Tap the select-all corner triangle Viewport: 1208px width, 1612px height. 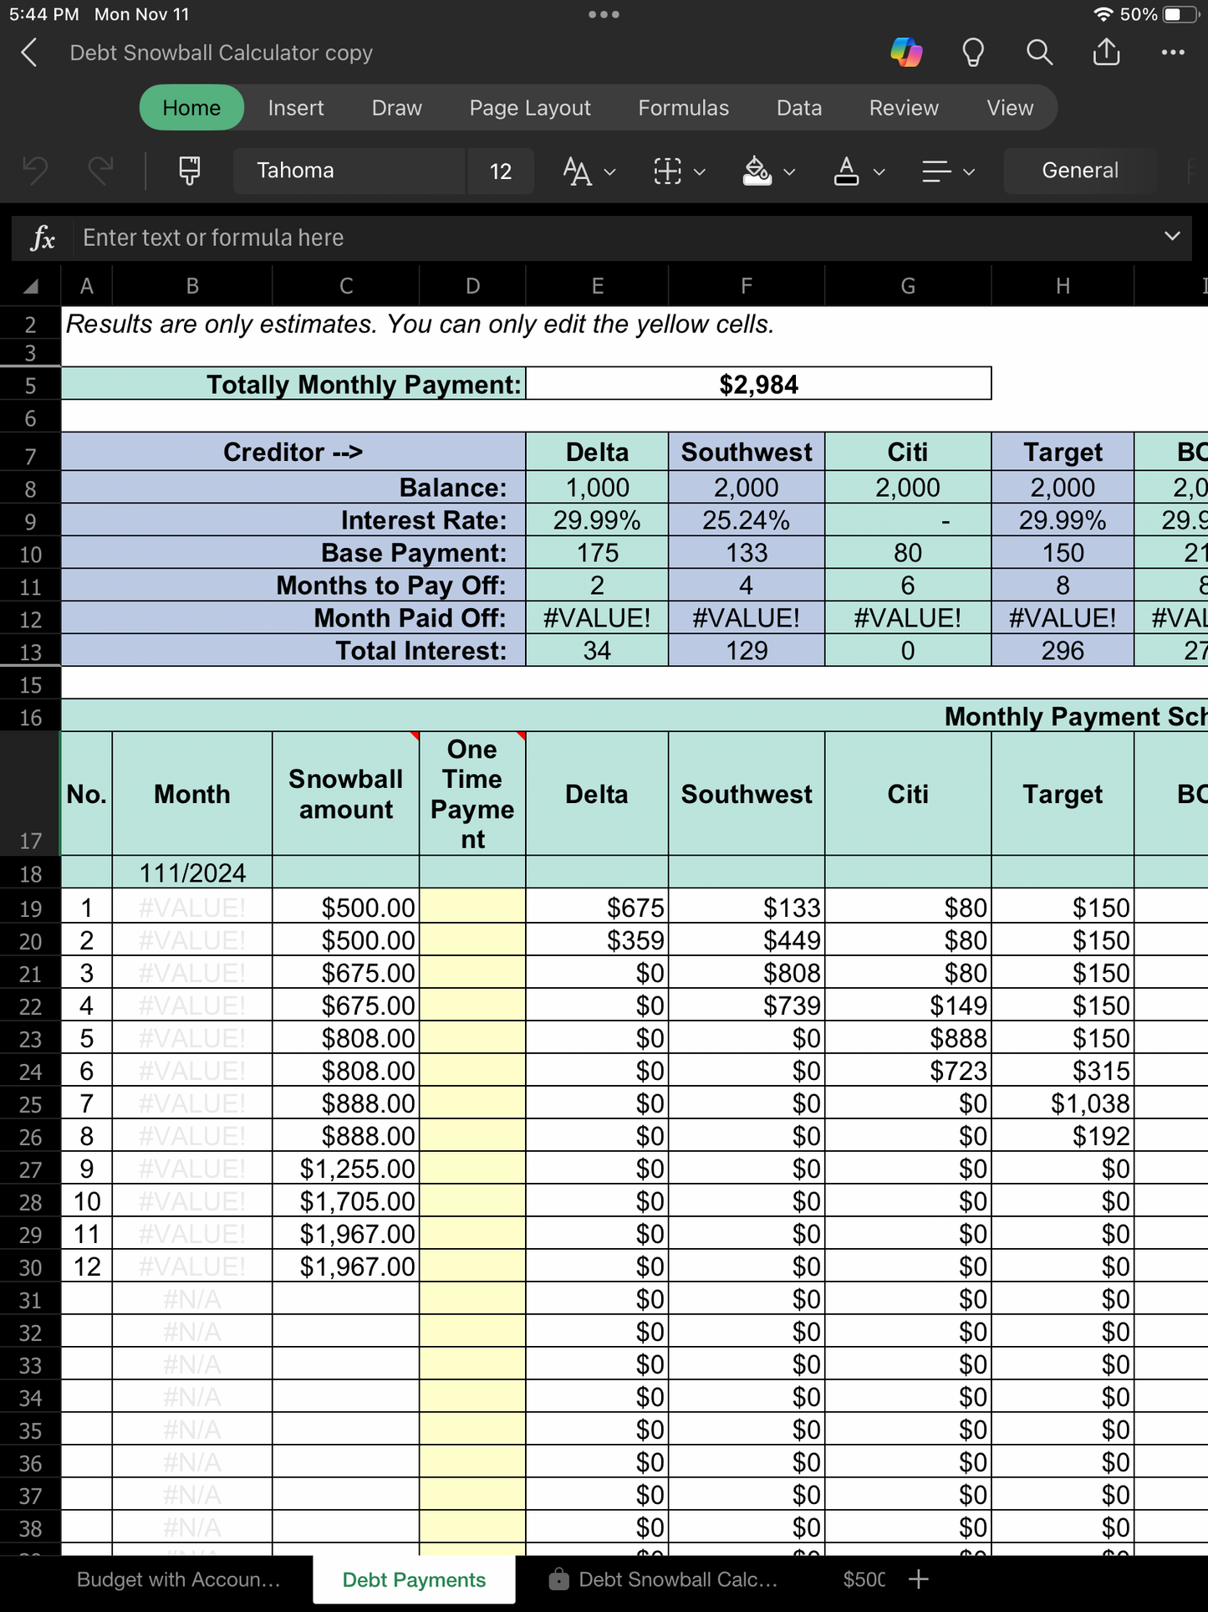[x=31, y=287]
